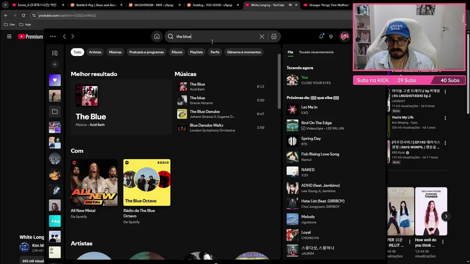Switch to the MUSHVENOM - PAYE Reddit tab
Viewport: 470px width, 264px height.
click(153, 5)
